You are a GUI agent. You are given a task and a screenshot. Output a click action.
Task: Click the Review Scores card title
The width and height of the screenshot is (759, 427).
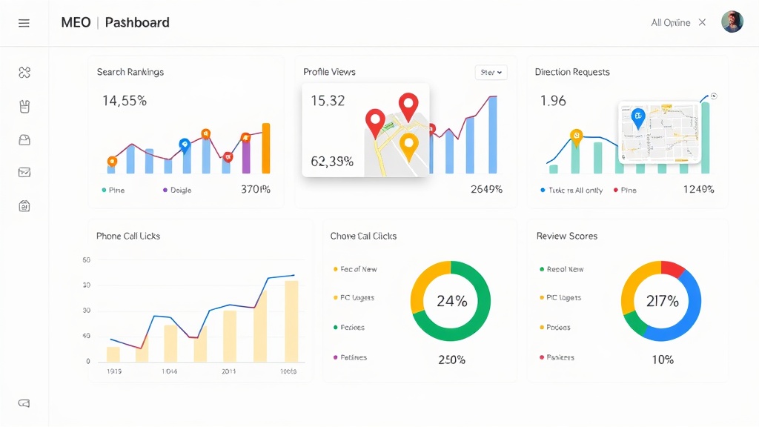(x=566, y=236)
